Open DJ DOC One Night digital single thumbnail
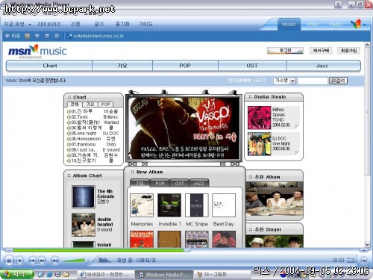373x280 pixels. (x=259, y=144)
